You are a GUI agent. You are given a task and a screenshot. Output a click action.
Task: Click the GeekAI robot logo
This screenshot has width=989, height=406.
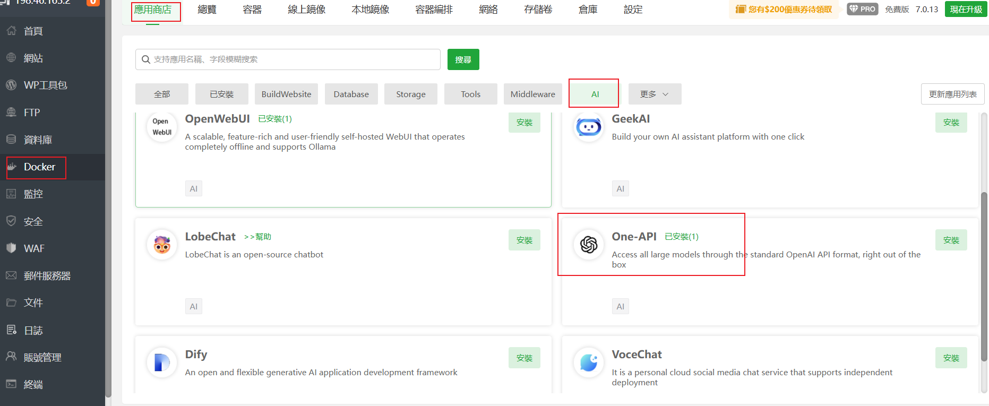coord(589,127)
